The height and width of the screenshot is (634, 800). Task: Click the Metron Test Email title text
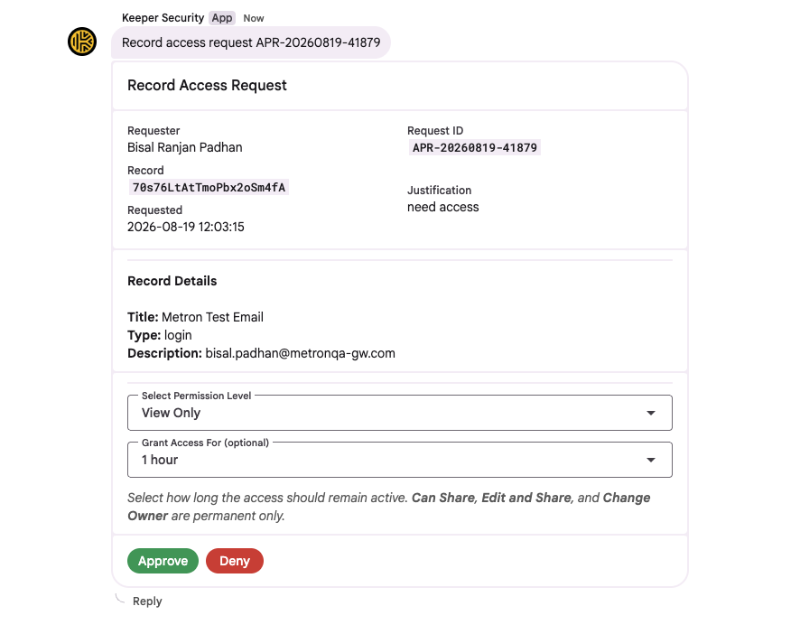pos(213,317)
